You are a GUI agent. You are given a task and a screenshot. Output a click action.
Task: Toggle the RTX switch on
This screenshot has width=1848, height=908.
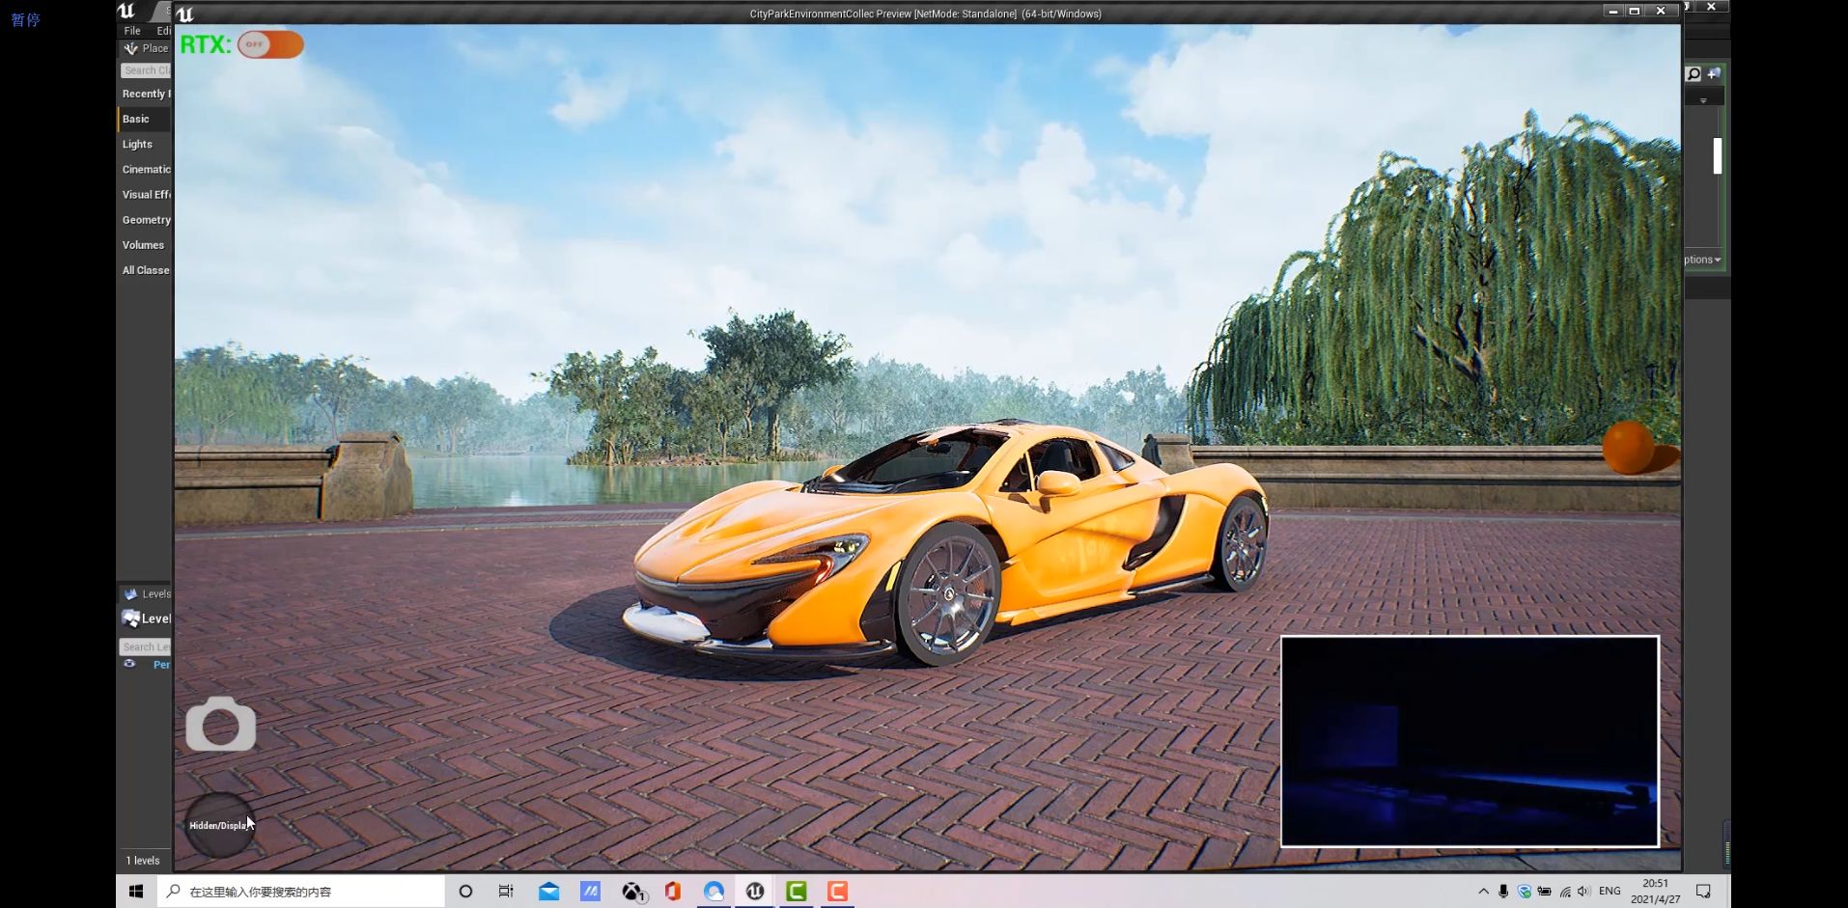(270, 44)
